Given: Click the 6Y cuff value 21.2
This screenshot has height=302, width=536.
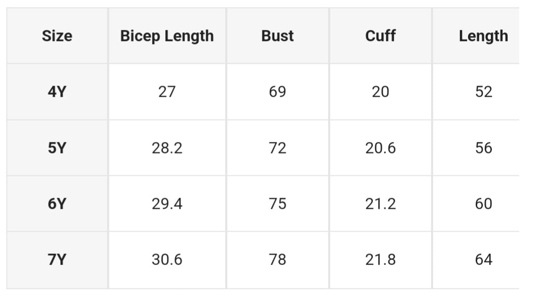Looking at the screenshot, I should [x=380, y=204].
